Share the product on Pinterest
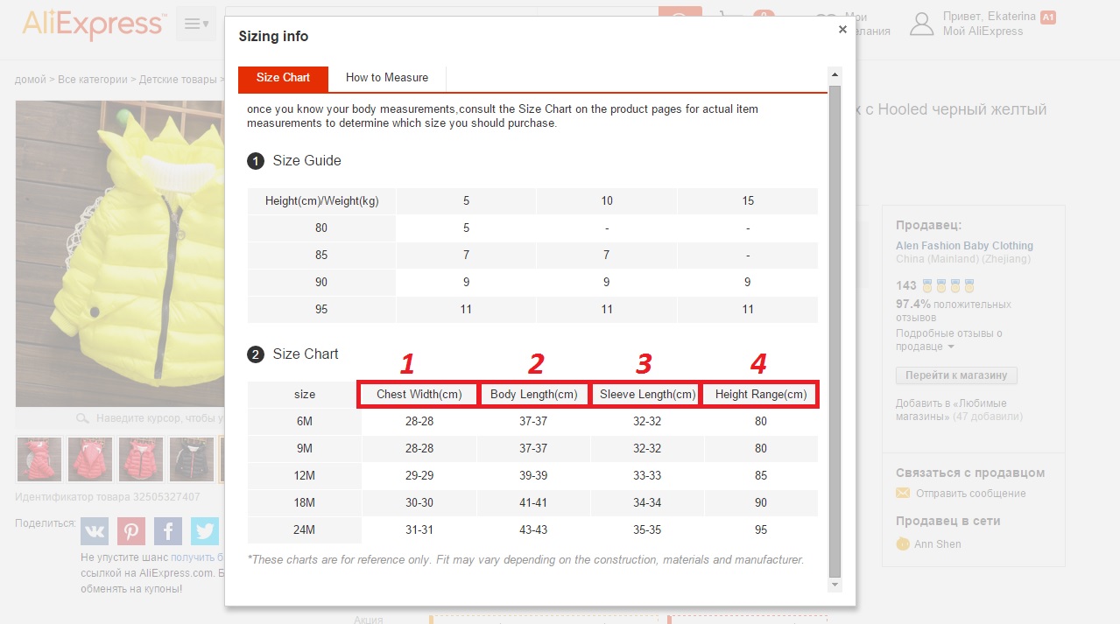1120x624 pixels. [131, 530]
